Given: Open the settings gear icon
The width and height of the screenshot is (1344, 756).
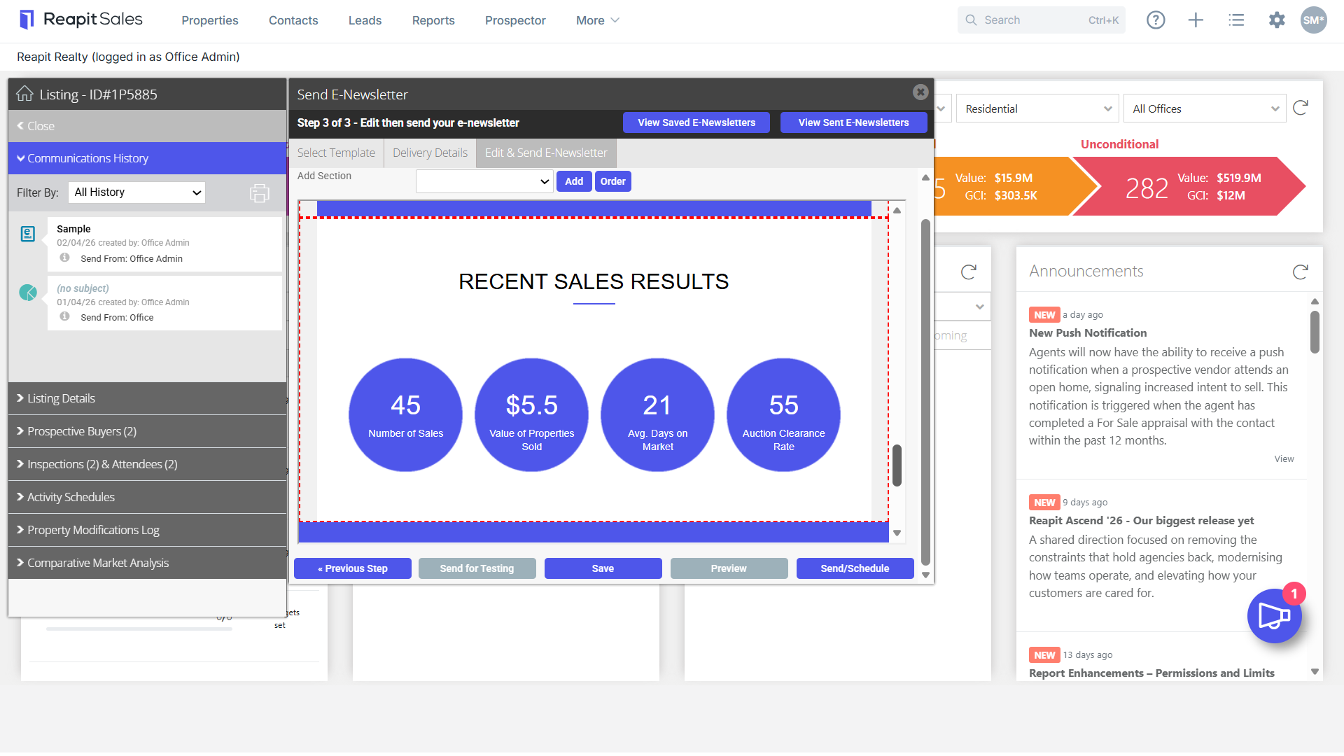Looking at the screenshot, I should click(1277, 20).
